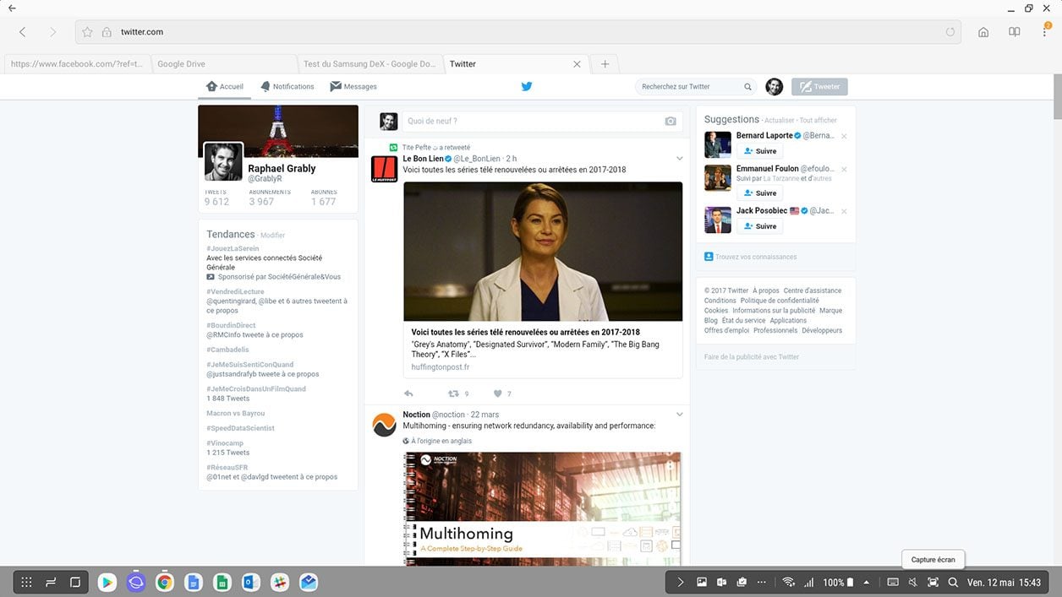The width and height of the screenshot is (1062, 597).
Task: Dismiss the Bernard Laporte suggestion
Action: click(844, 136)
